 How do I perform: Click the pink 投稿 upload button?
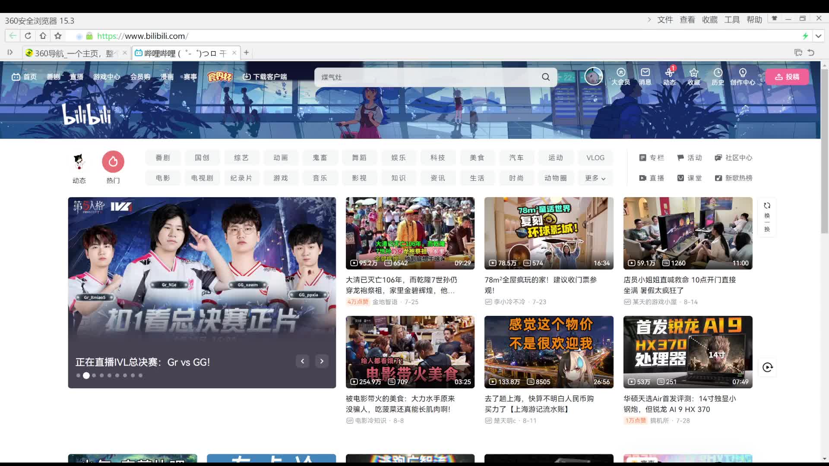(x=787, y=76)
